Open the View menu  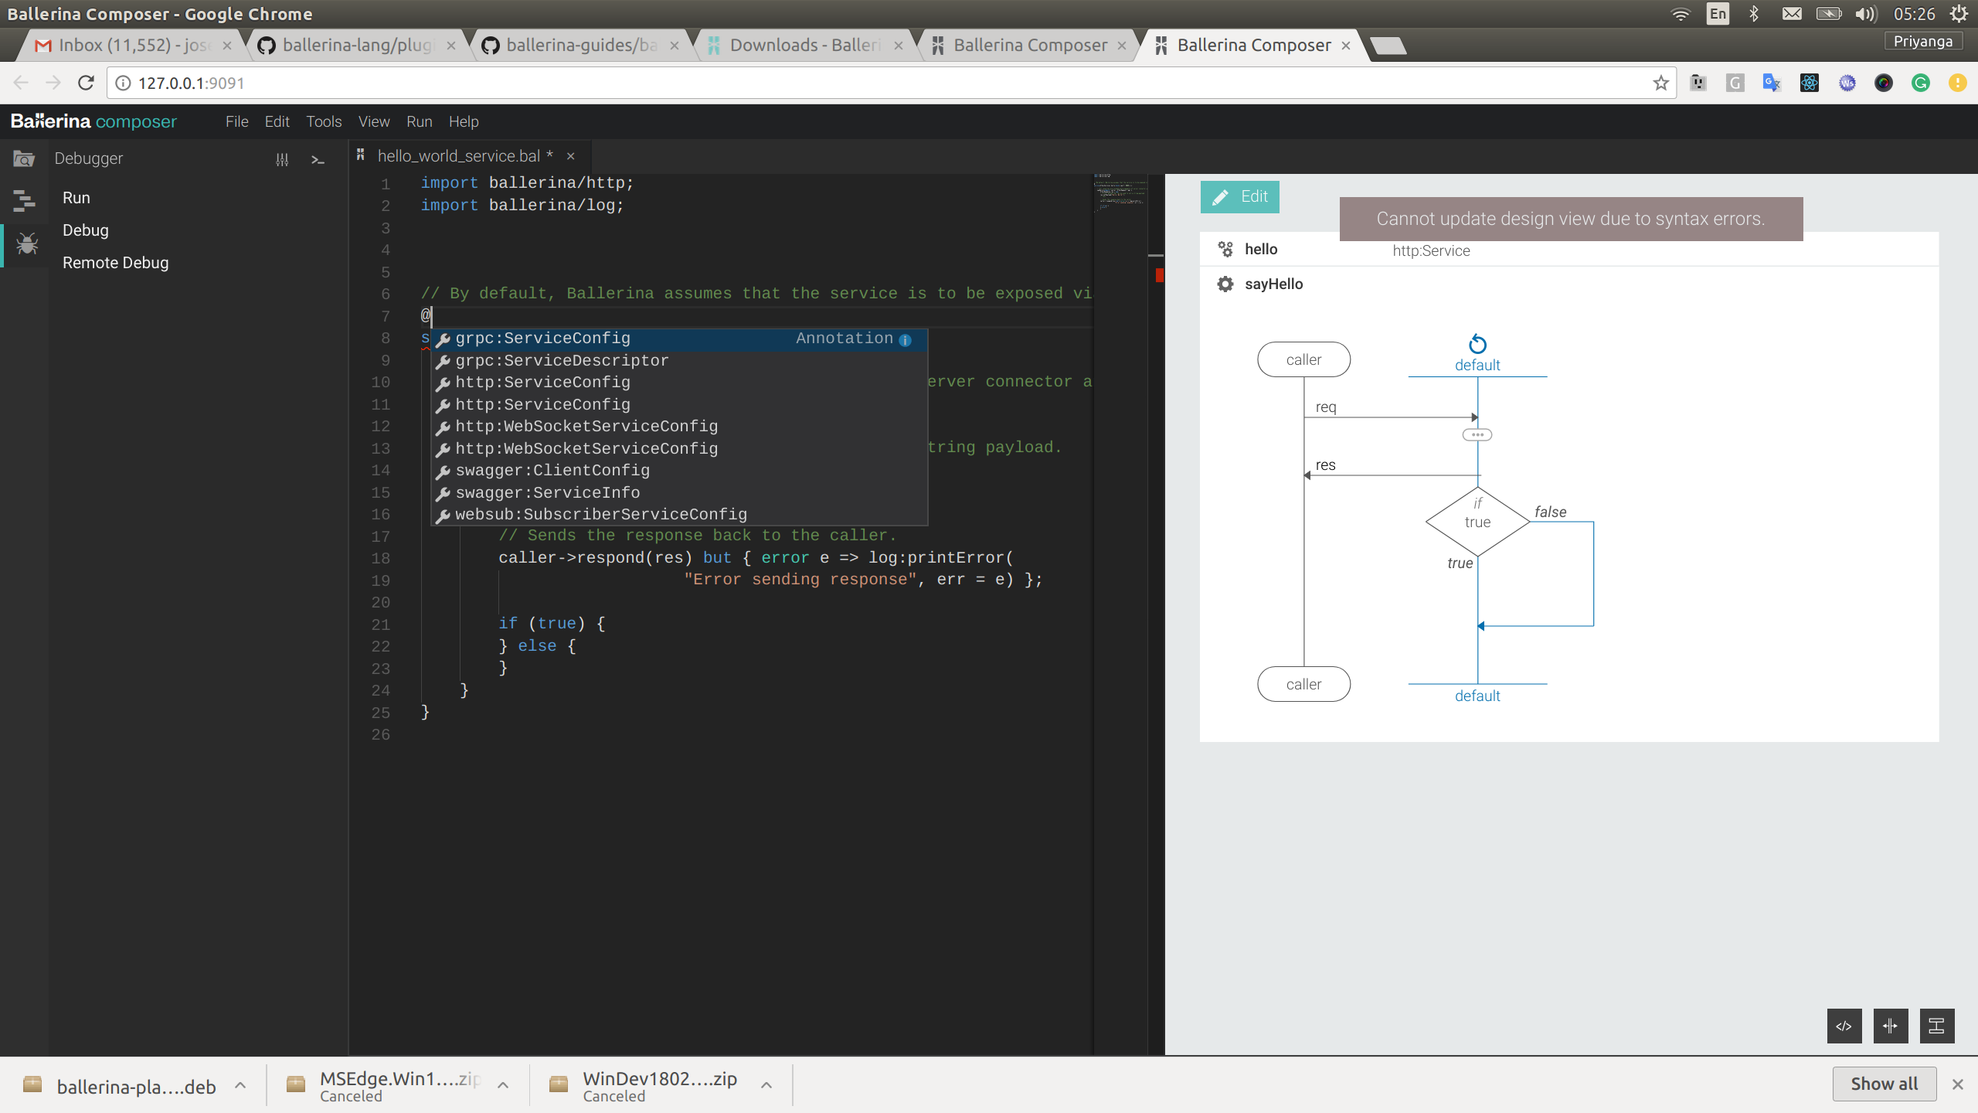374,121
